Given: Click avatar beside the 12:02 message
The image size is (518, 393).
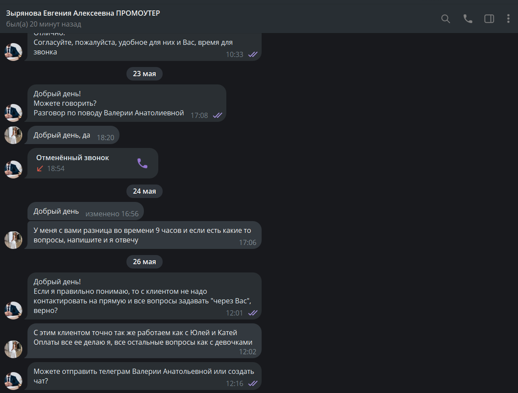Looking at the screenshot, I should pyautogui.click(x=13, y=349).
